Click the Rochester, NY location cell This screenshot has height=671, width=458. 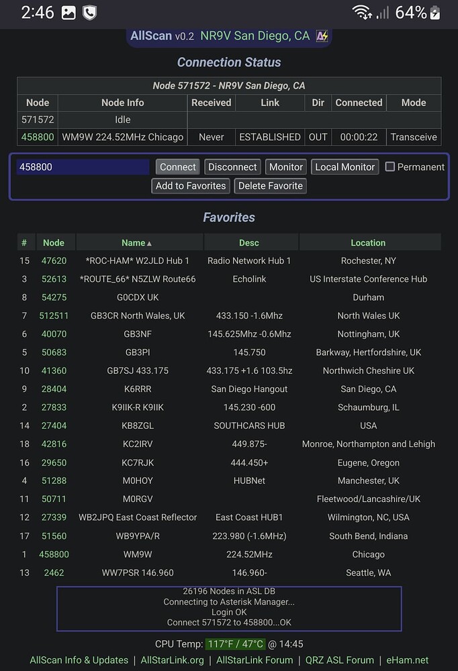(x=369, y=260)
